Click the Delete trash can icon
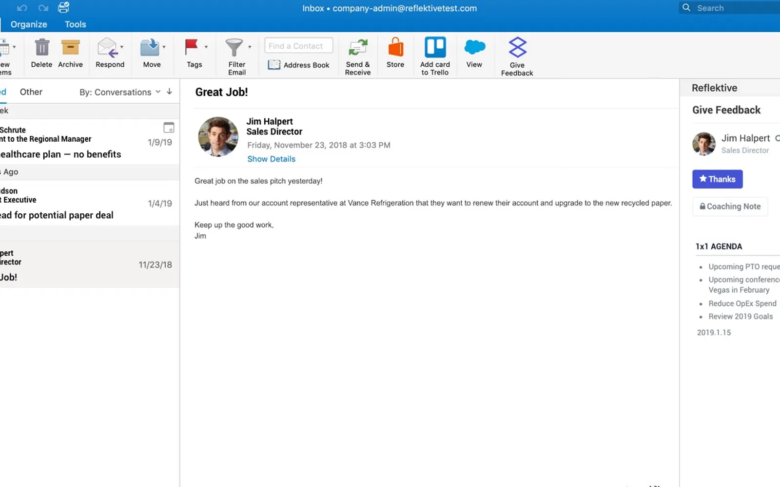 (x=42, y=48)
